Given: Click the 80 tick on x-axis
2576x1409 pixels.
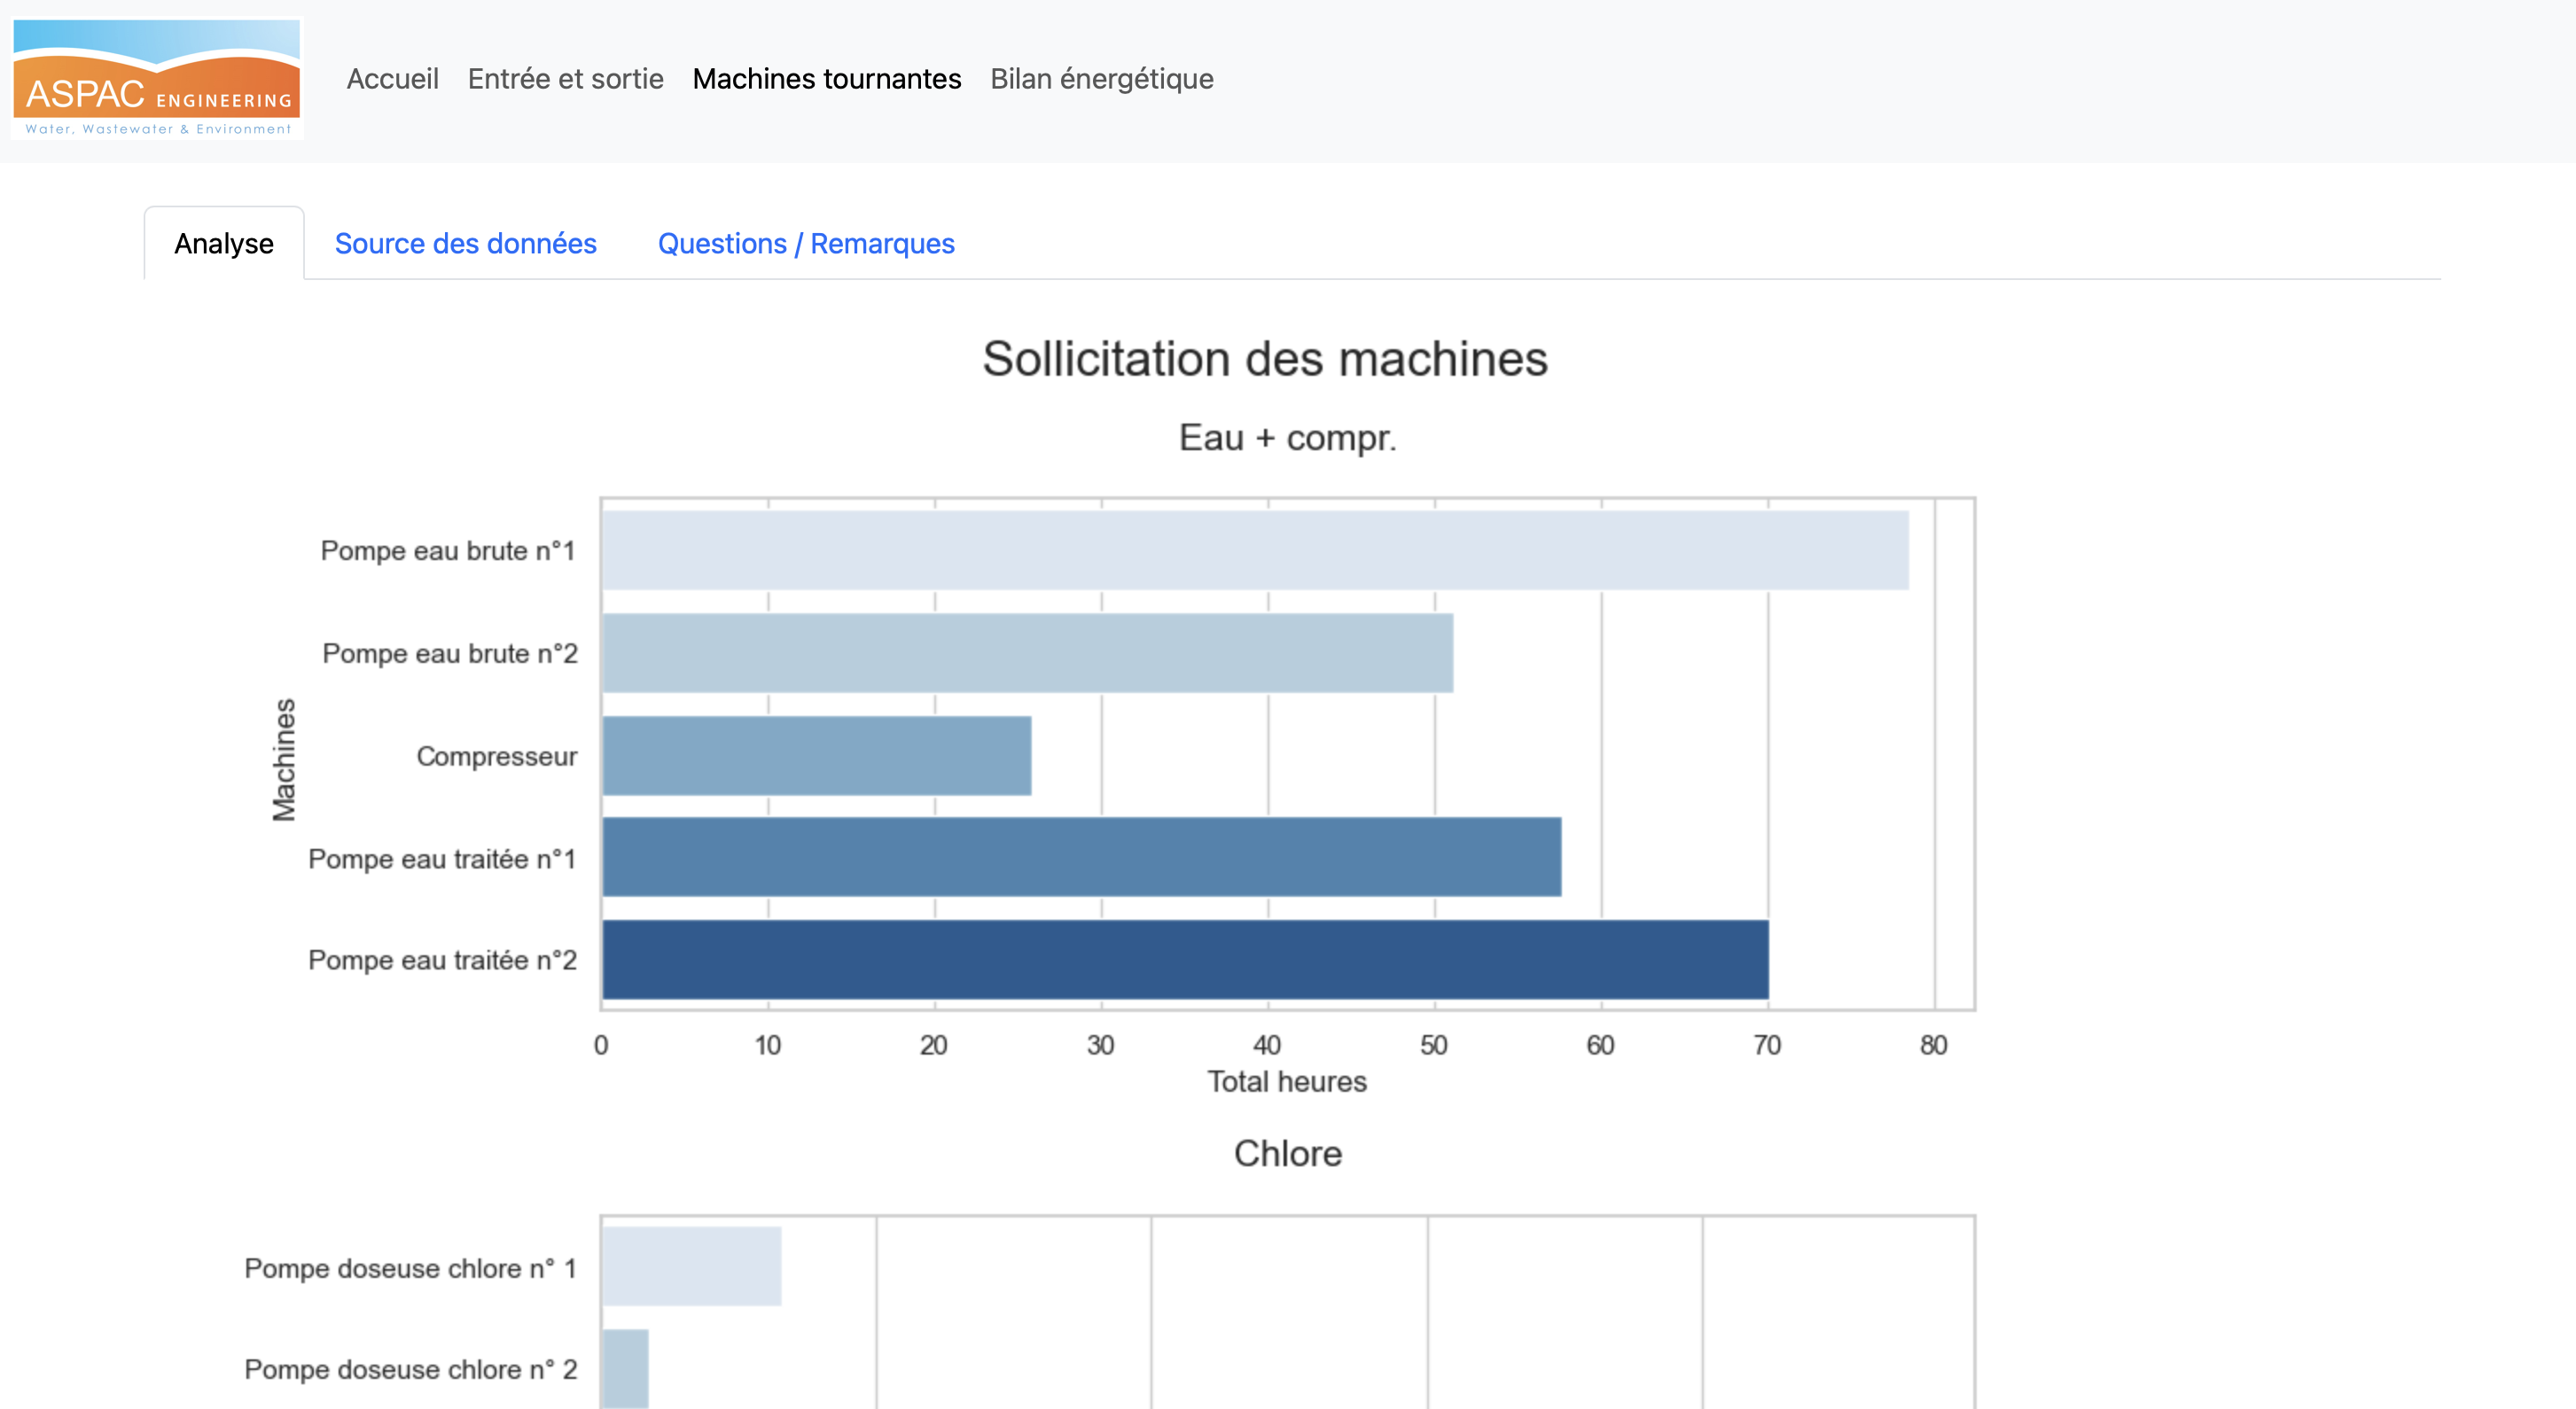Looking at the screenshot, I should click(1932, 1045).
